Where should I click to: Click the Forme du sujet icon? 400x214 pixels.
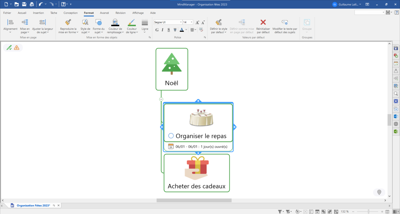(98, 22)
